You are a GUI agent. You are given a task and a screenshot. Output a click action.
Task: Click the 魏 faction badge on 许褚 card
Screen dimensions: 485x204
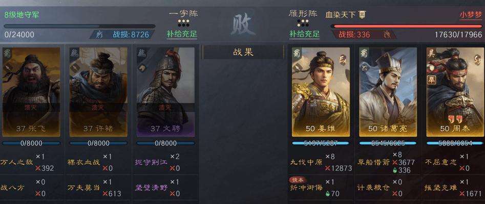74,53
